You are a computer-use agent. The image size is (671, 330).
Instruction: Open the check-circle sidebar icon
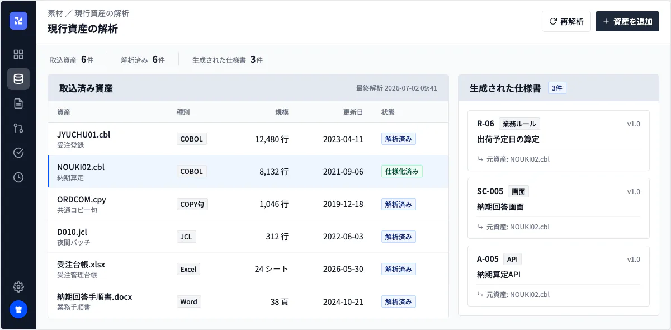click(18, 153)
